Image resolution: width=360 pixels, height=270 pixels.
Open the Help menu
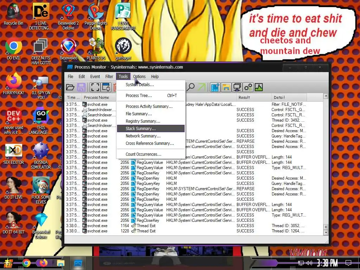pyautogui.click(x=155, y=76)
